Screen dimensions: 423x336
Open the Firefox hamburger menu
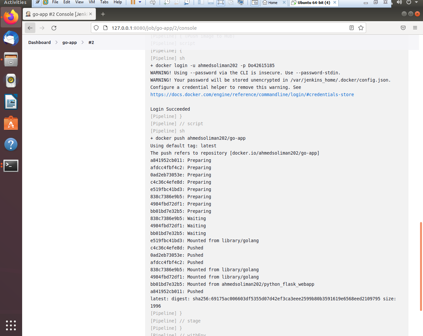(x=415, y=28)
